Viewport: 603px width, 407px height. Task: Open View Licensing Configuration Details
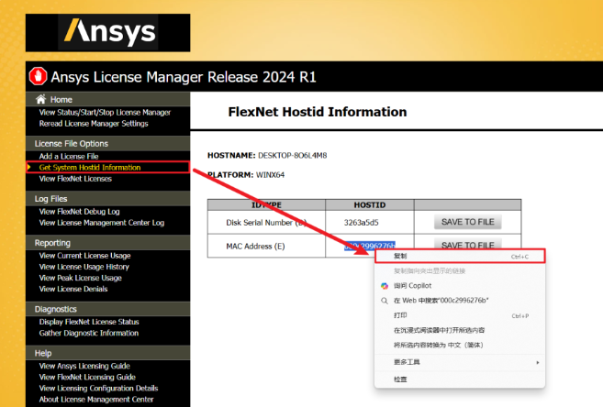coord(98,388)
